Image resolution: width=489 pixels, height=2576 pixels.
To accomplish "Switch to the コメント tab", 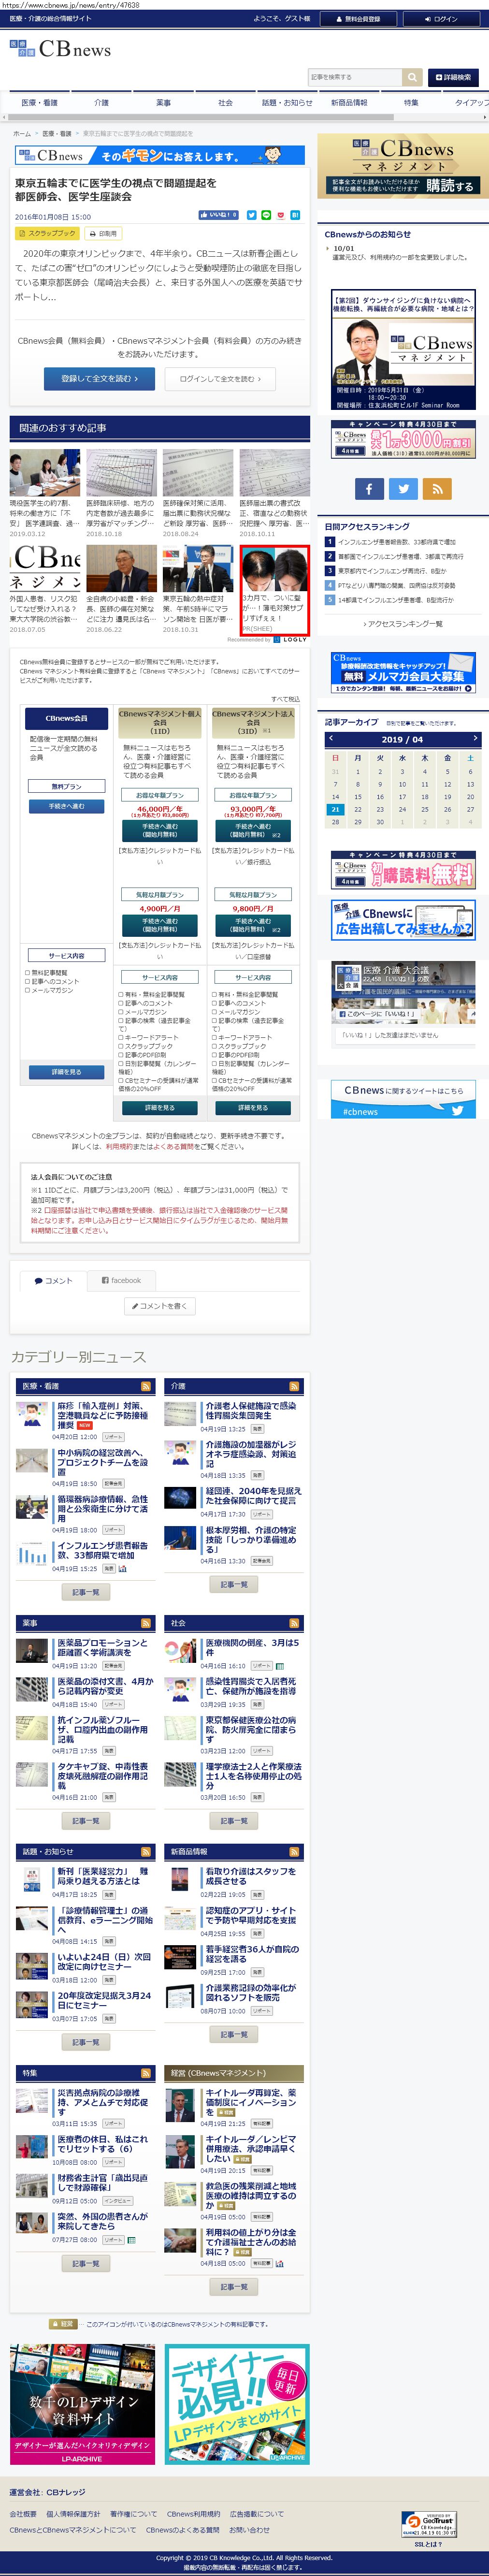I will click(53, 1280).
